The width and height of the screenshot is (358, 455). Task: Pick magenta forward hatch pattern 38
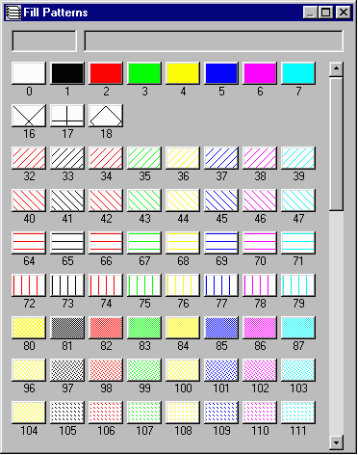pyautogui.click(x=260, y=158)
